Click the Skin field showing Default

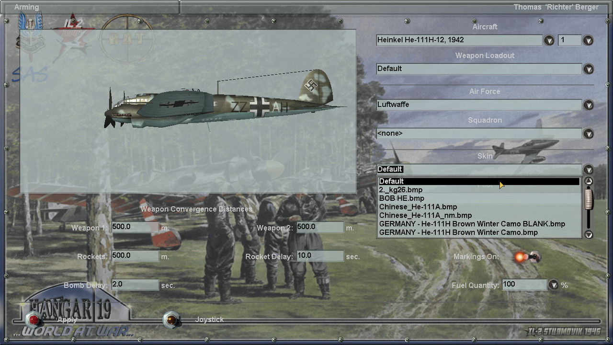pos(479,170)
